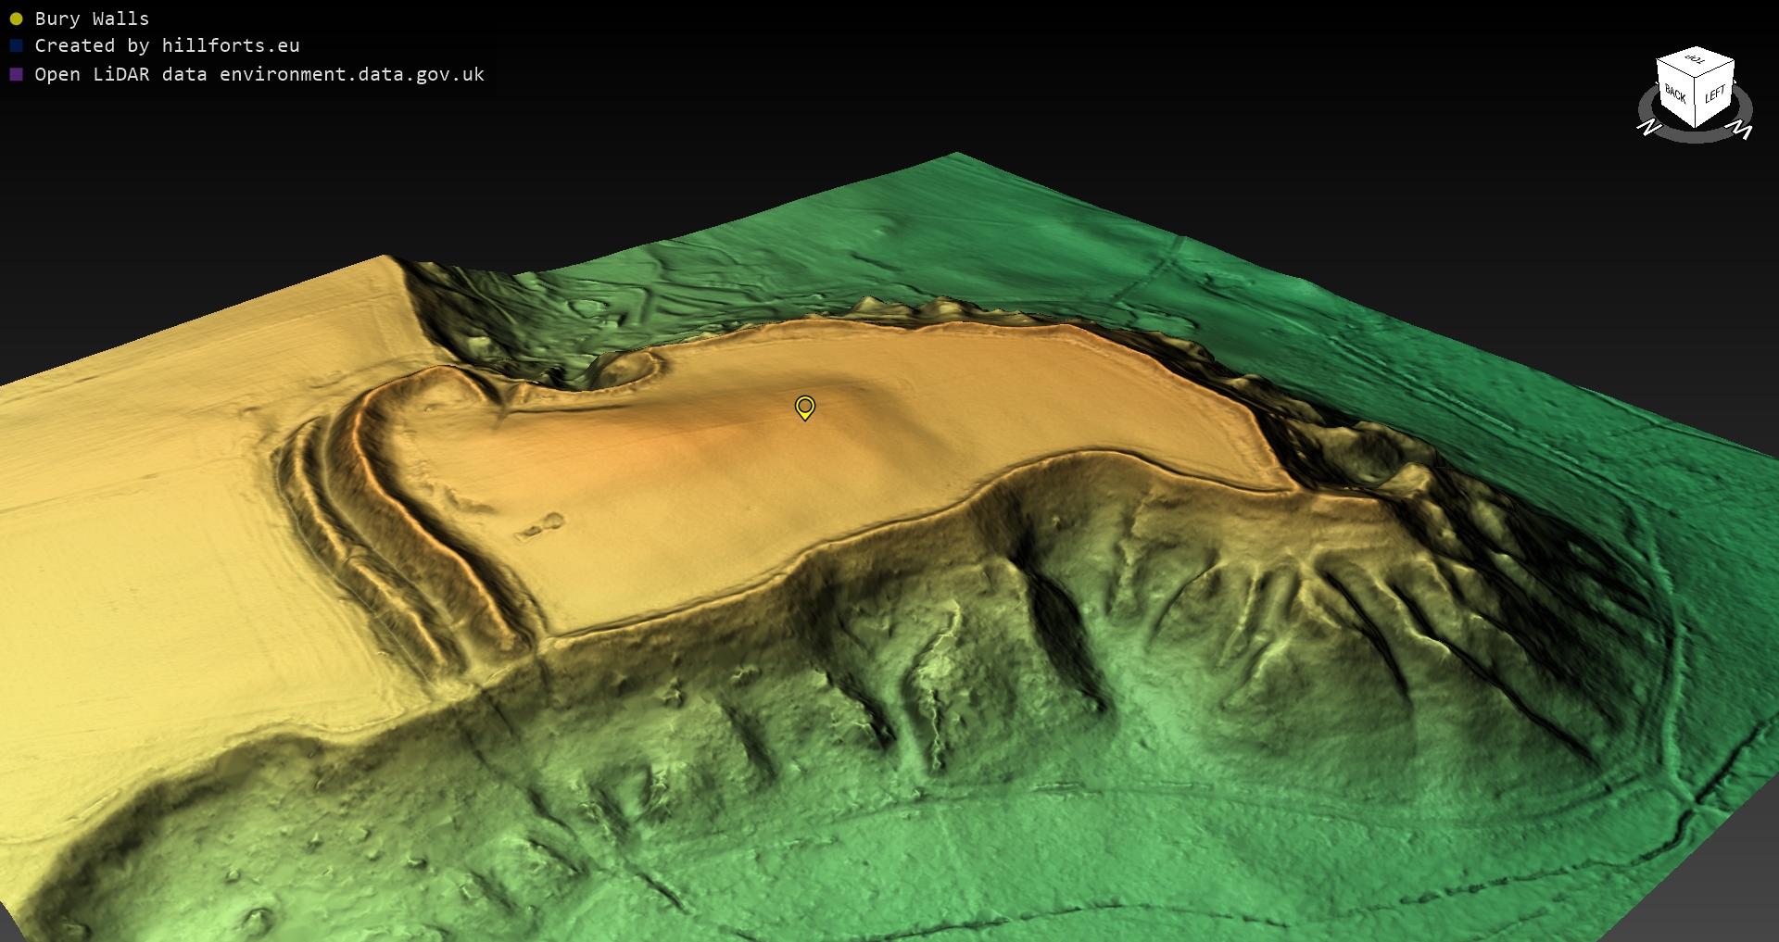Click the yellow location pin on the hillfort
The width and height of the screenshot is (1779, 942).
(805, 407)
